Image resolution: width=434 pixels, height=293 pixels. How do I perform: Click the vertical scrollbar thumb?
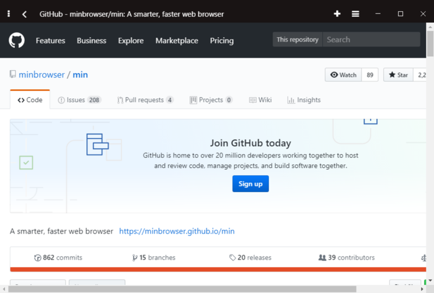[x=430, y=43]
